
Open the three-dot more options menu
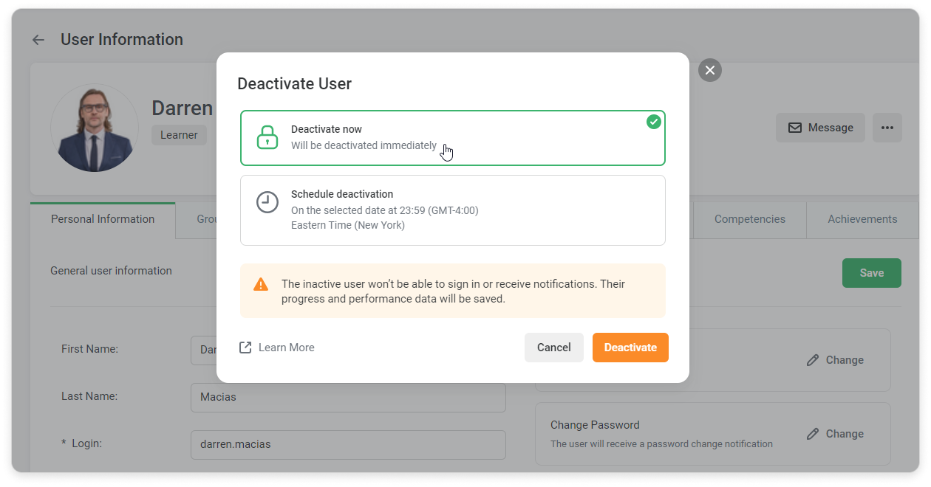coord(887,128)
